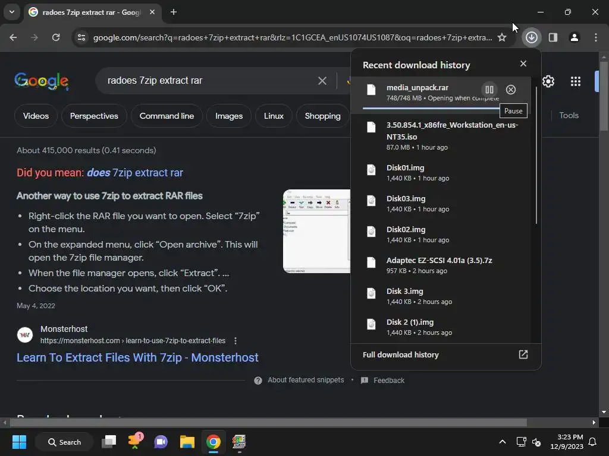
Task: Open Google quick settings gear
Action: [x=548, y=81]
